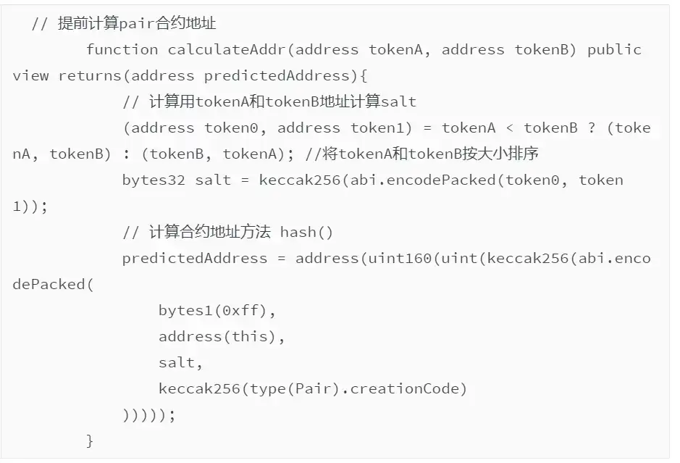This screenshot has width=680, height=463.
Task: Click the predictedAddress assignment line
Action: 387,258
